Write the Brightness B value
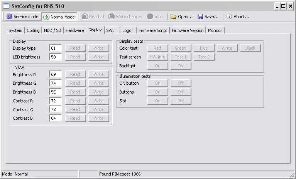 click(98, 92)
